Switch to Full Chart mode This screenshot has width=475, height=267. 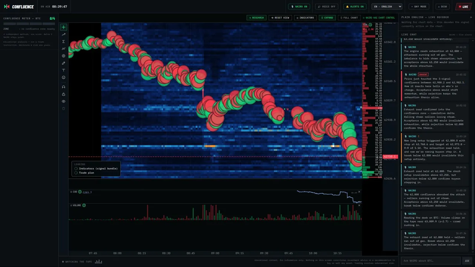(349, 18)
